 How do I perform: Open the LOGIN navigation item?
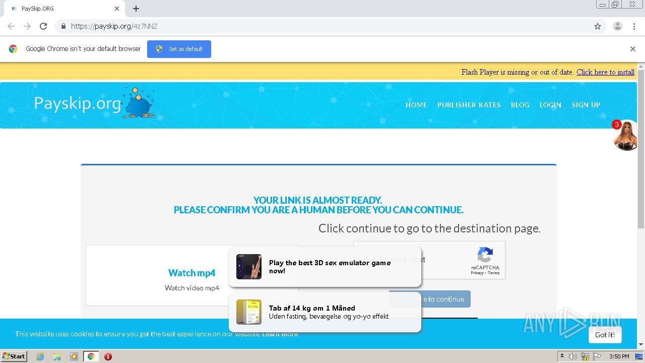click(550, 105)
